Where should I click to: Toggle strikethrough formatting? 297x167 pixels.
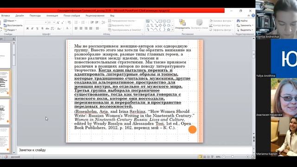click(47, 28)
